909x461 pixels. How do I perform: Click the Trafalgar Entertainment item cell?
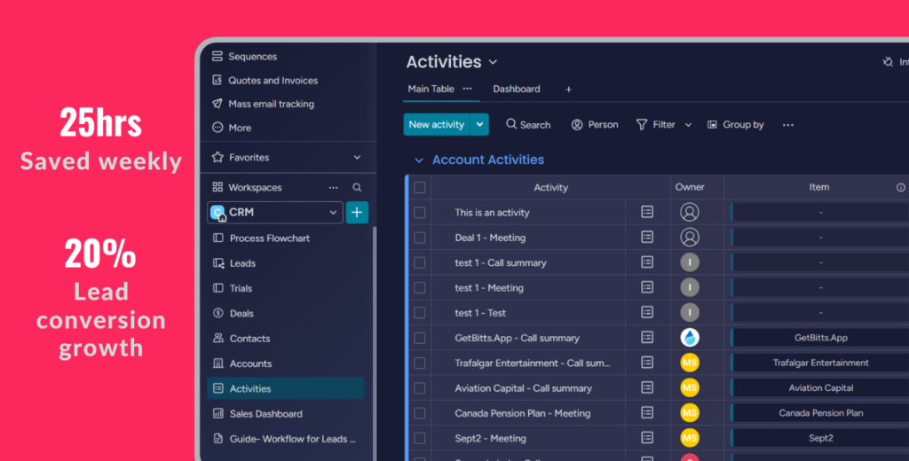[x=819, y=363]
